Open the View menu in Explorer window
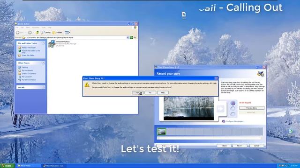 [28, 28]
